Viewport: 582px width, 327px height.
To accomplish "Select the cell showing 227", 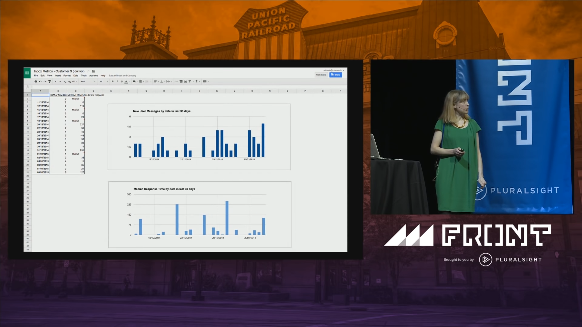I will click(x=75, y=124).
